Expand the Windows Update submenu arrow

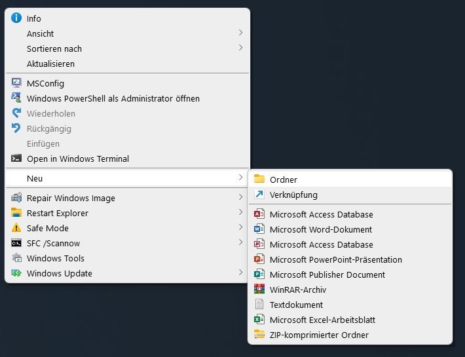[240, 273]
